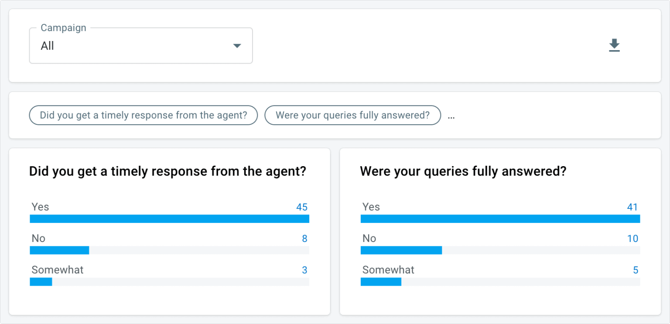Viewport: 670px width, 324px height.
Task: Select 'Did you get a timely response' chip
Action: tap(144, 116)
